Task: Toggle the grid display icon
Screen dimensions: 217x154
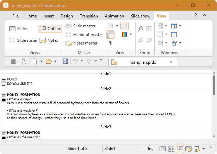Action: click(x=110, y=26)
